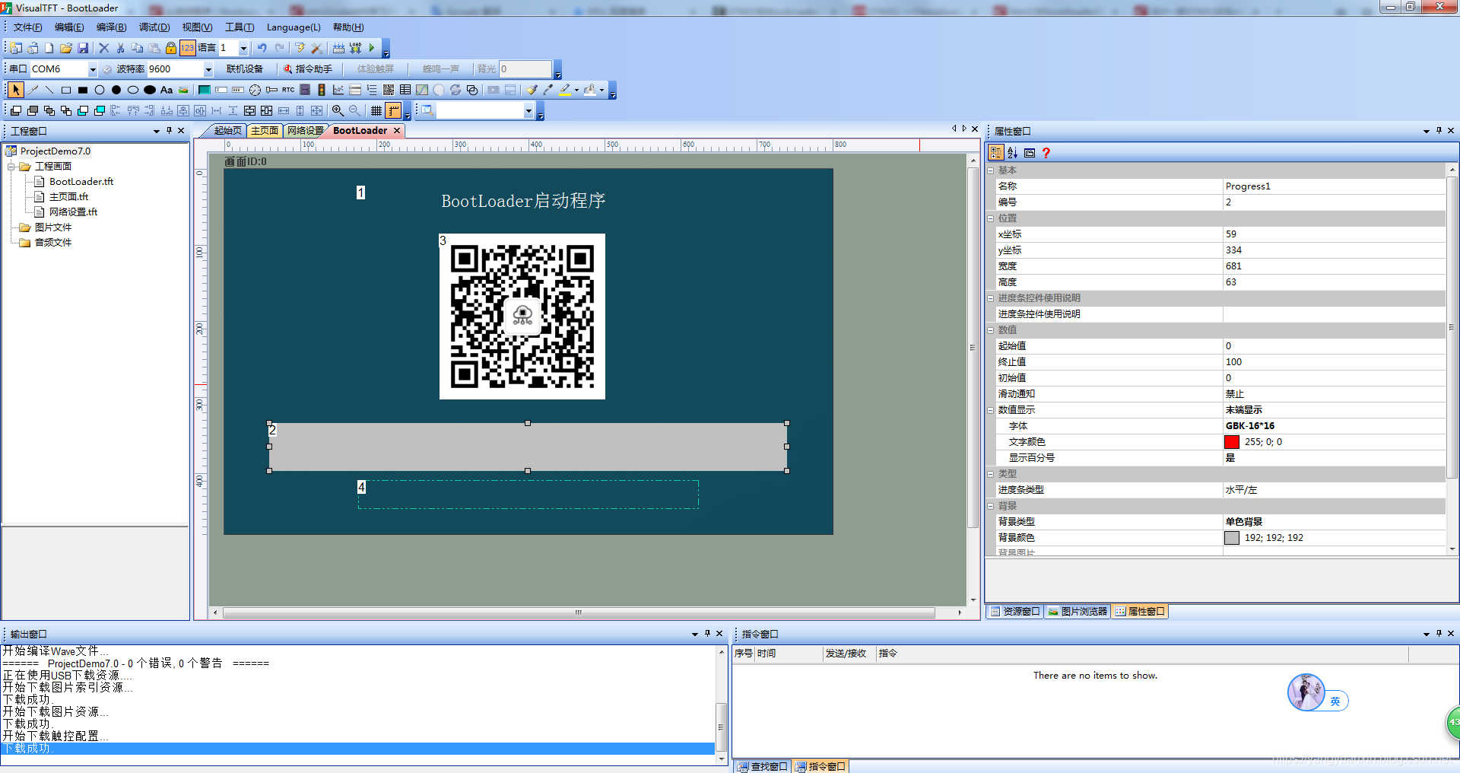Screen dimensions: 1460x773
Task: Click the 蜂鸣一声 button
Action: click(x=441, y=69)
